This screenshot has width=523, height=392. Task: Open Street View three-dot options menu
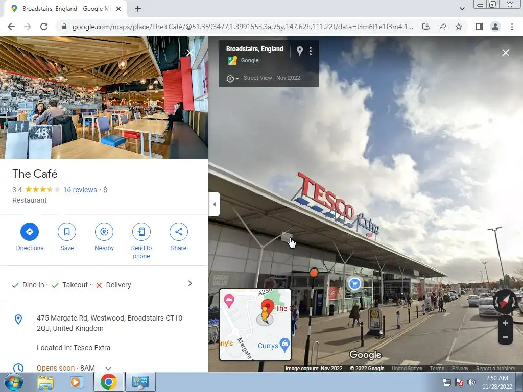pos(311,51)
